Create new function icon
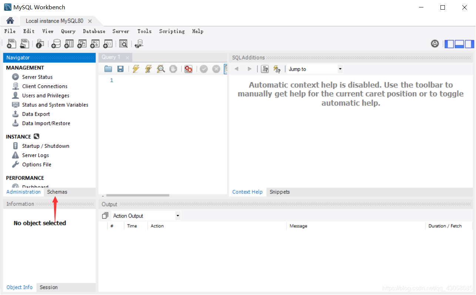Image resolution: width=476 pixels, height=295 pixels. [108, 44]
